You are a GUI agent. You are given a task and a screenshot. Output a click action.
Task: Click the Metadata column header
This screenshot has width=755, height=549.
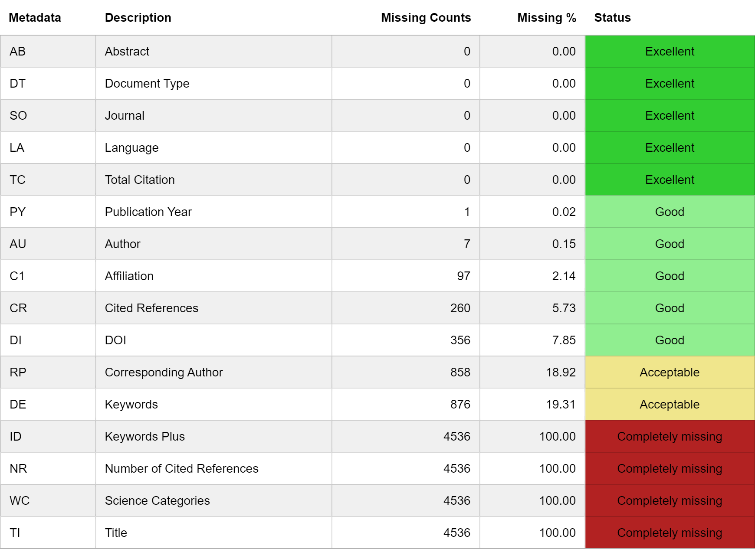(35, 18)
